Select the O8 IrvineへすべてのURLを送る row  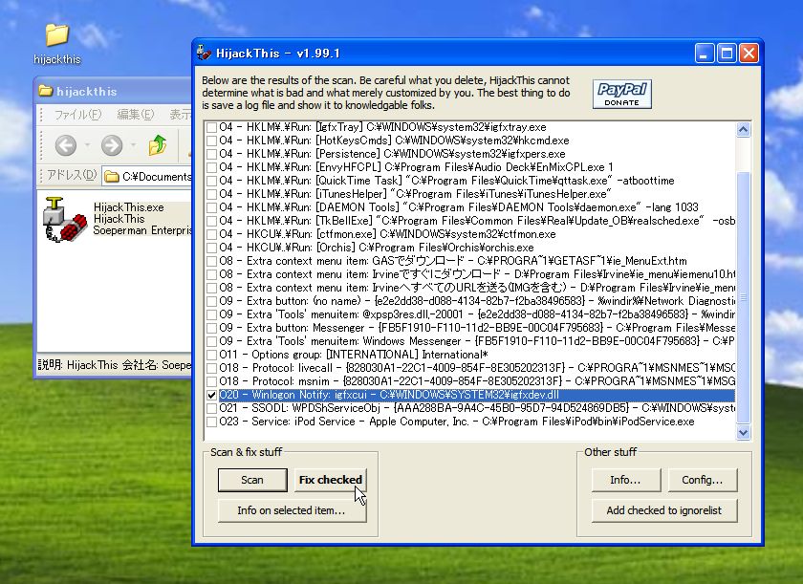(469, 288)
